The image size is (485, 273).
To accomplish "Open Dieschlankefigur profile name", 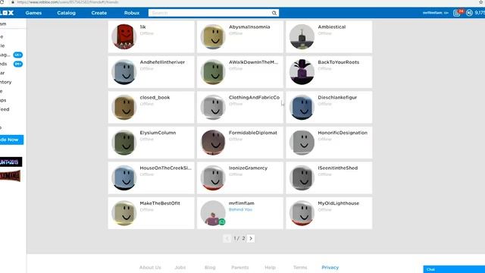I will (337, 98).
